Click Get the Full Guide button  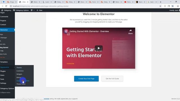112,79
